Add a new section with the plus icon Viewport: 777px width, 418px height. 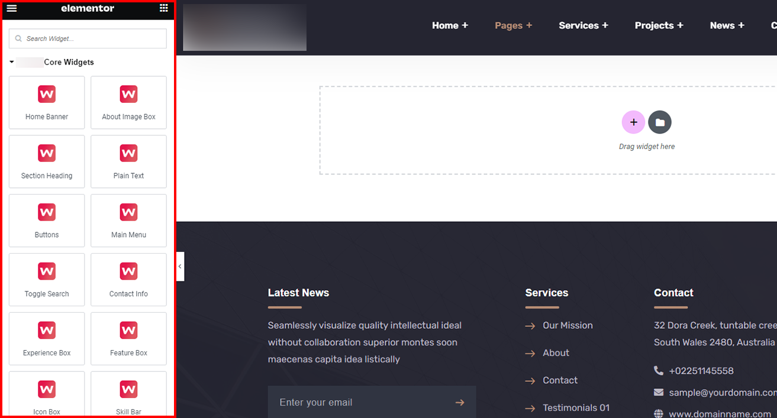(633, 122)
